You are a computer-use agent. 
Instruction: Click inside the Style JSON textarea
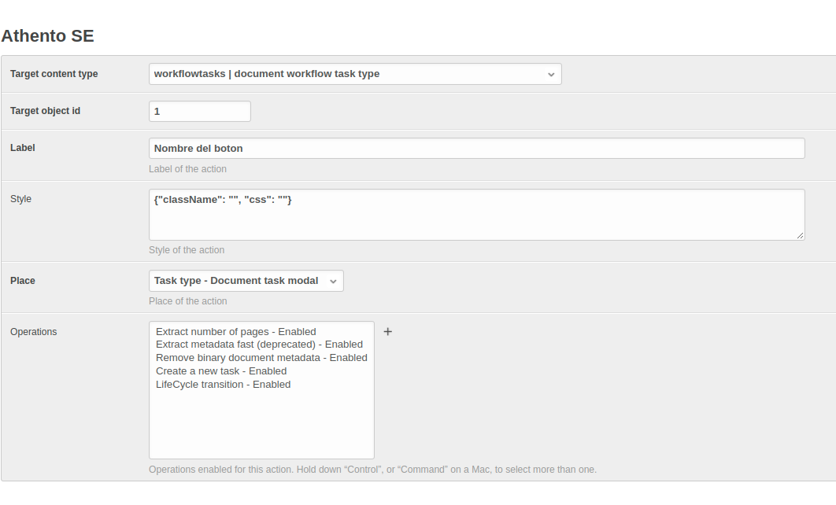(476, 215)
